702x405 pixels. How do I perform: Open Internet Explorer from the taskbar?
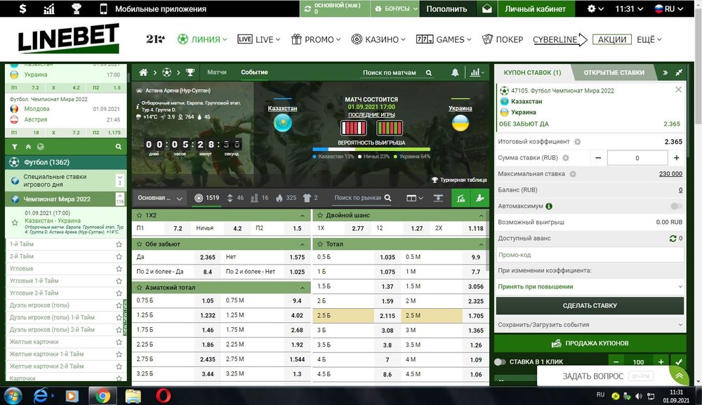41,396
